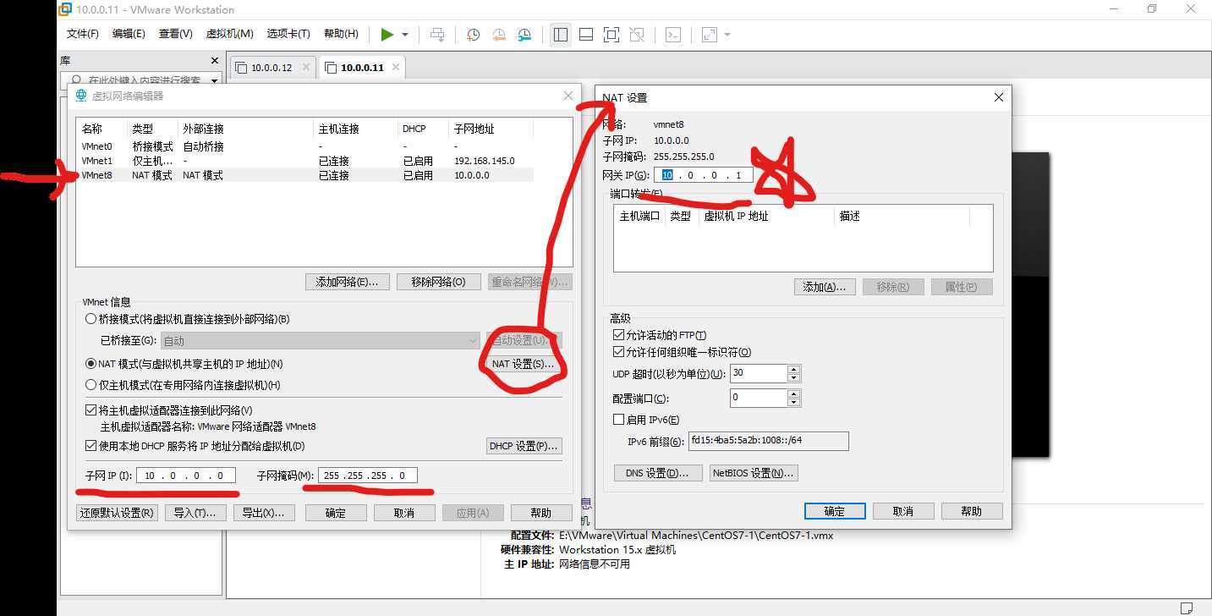Select the 仅主机模式 radio button
Viewport: 1212px width, 616px height.
tap(90, 385)
